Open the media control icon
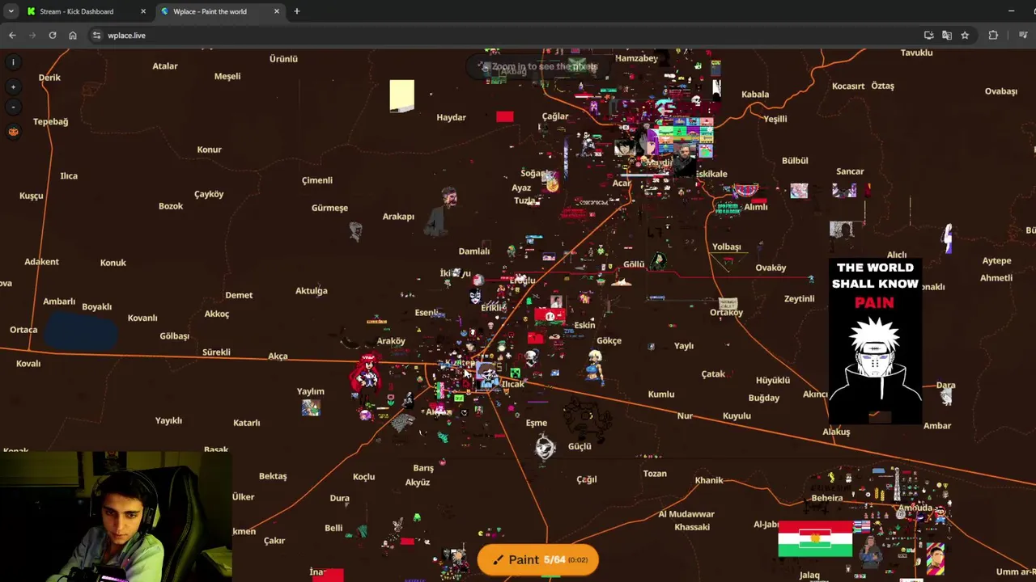This screenshot has width=1036, height=582. coord(1023,36)
